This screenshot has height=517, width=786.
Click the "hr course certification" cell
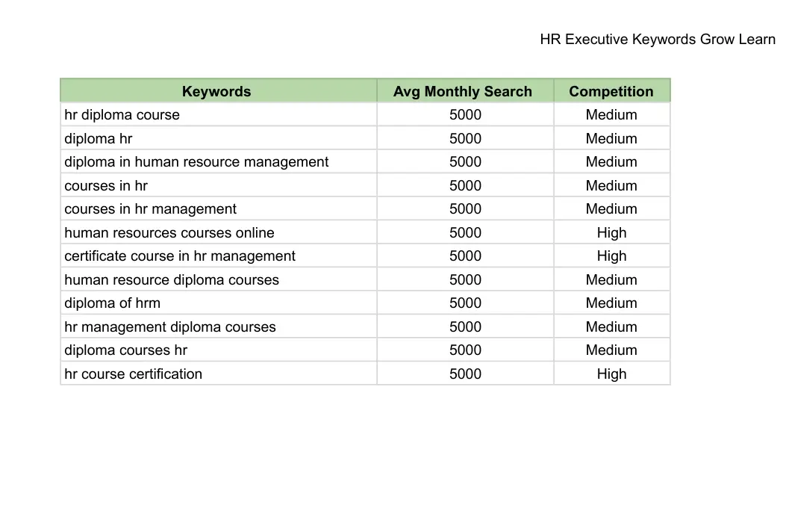point(133,374)
